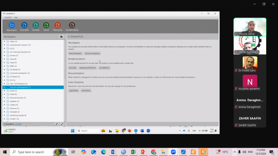Click the Recent workspaces button

(x=92, y=53)
